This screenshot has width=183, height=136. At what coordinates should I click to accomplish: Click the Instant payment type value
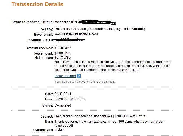pos(59,130)
